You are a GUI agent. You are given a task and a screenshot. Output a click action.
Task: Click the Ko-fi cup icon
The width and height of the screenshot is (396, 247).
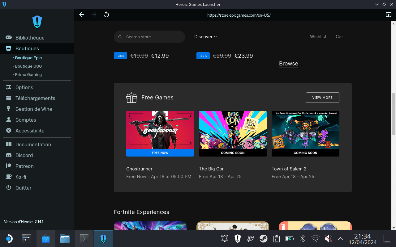(x=9, y=177)
